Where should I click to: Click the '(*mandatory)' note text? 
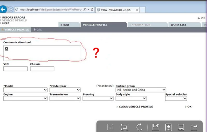[105, 86]
